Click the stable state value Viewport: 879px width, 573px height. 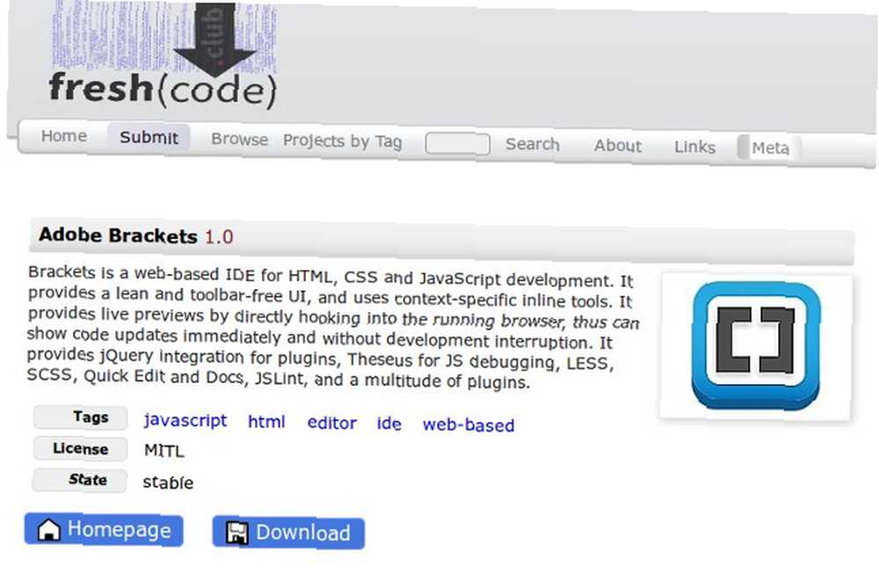[168, 482]
